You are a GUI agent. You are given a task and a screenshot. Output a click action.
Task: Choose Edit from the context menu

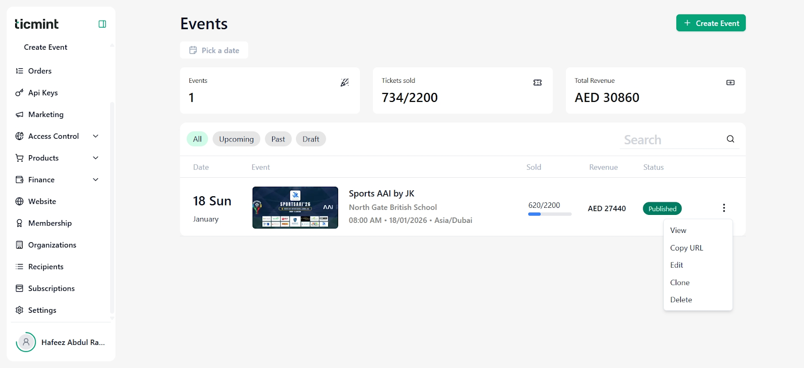[698, 265]
